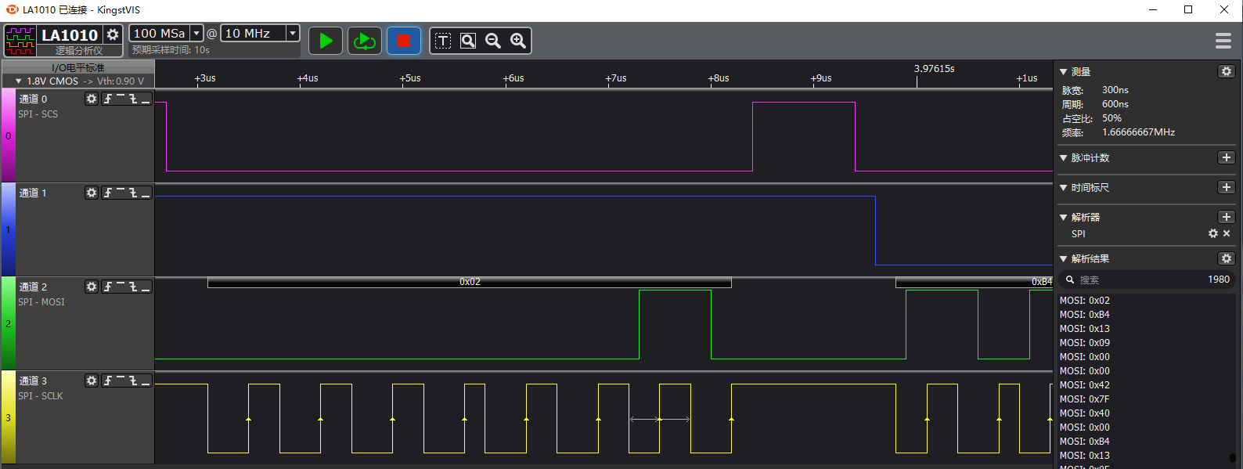
Task: Open LA1010 device settings gear
Action: point(113,34)
